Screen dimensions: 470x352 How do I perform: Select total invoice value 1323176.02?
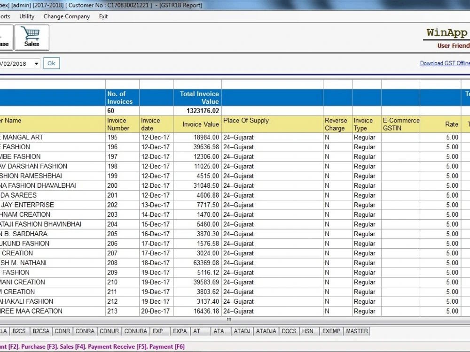[x=197, y=111]
